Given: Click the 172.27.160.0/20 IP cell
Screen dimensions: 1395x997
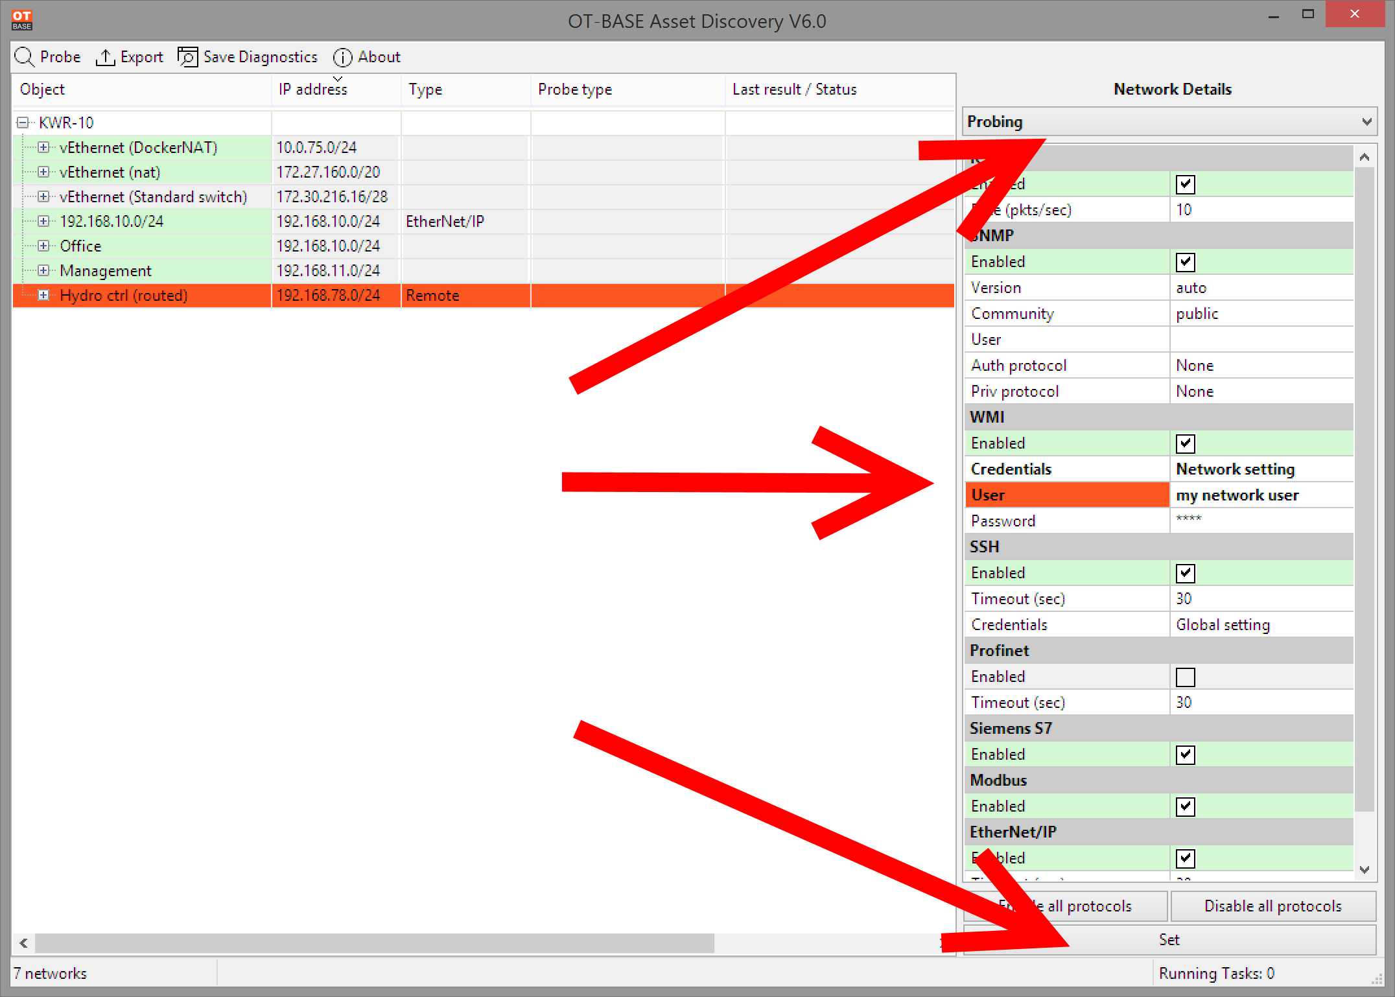Looking at the screenshot, I should tap(336, 172).
